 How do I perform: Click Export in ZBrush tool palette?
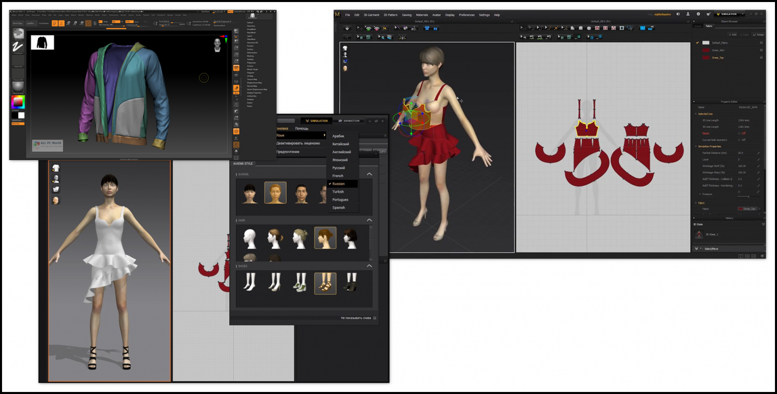point(249,106)
